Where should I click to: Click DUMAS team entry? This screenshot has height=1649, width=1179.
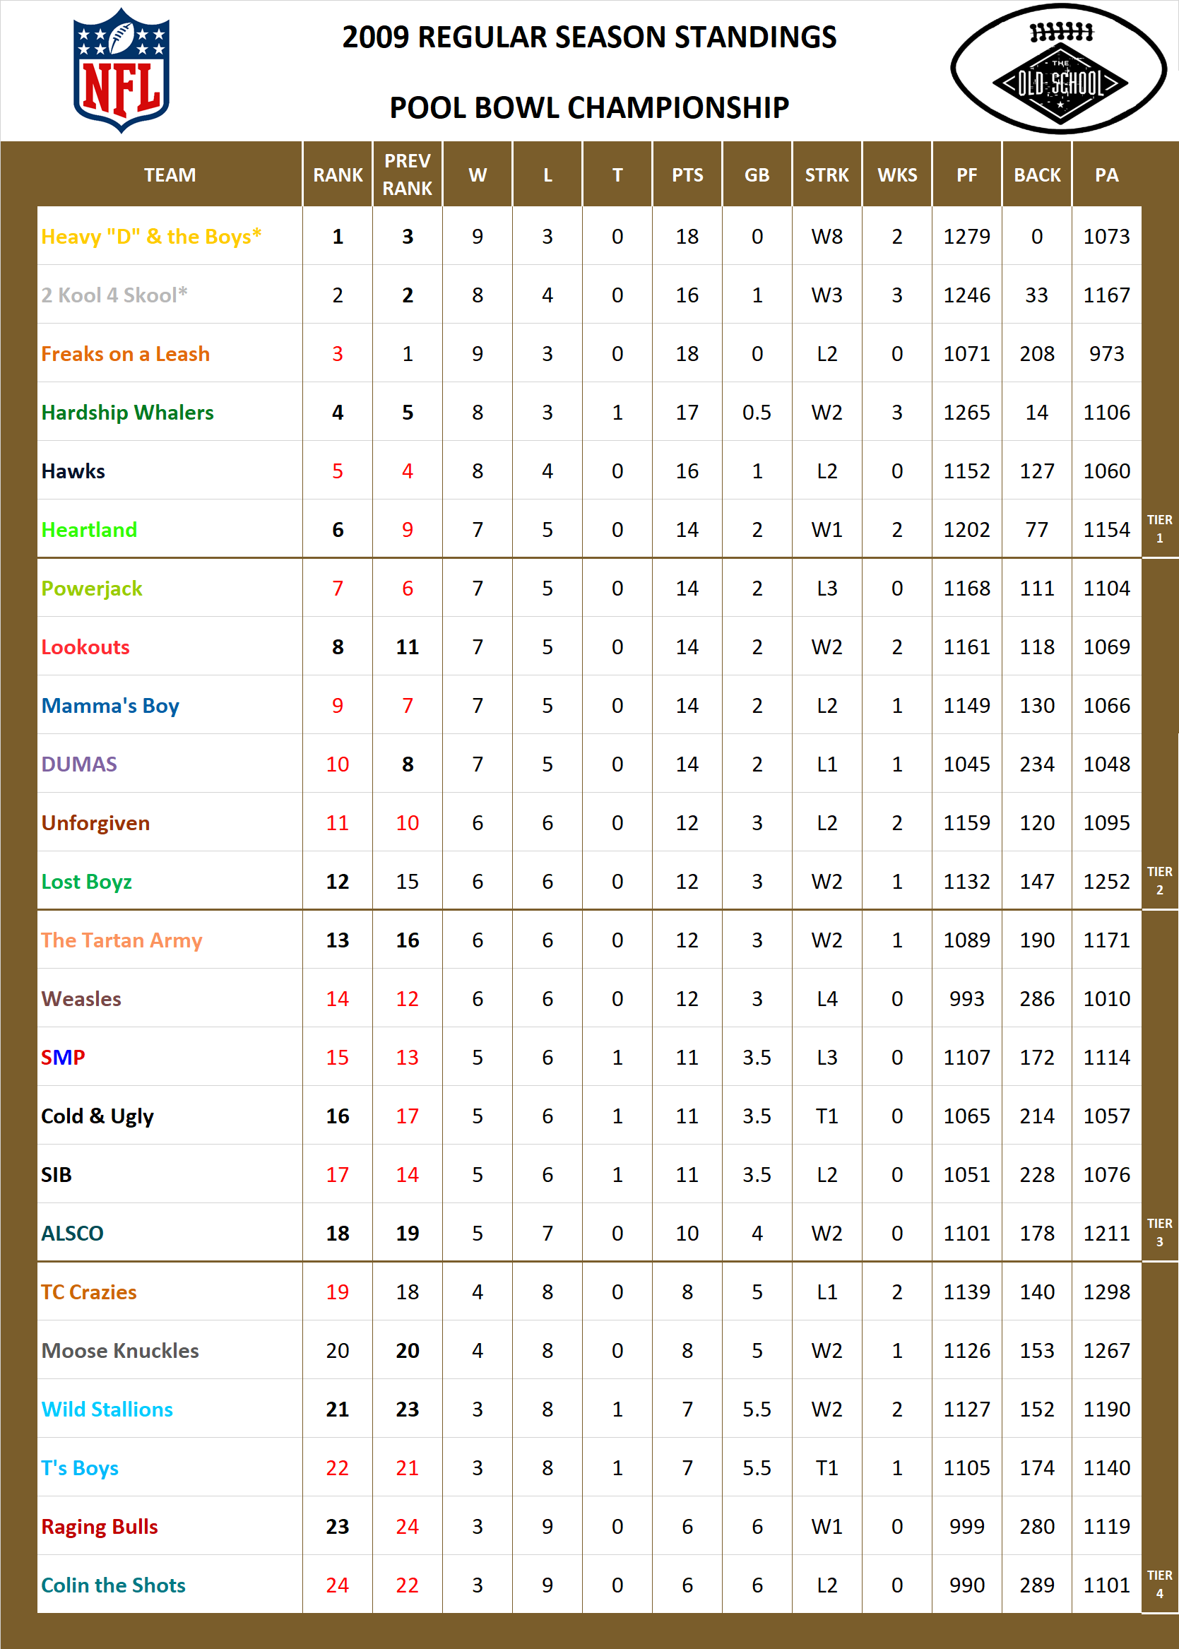(x=80, y=764)
